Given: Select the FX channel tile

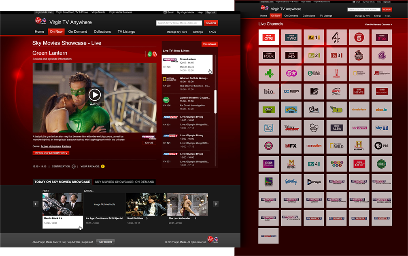Looking at the screenshot, I should tap(291, 146).
